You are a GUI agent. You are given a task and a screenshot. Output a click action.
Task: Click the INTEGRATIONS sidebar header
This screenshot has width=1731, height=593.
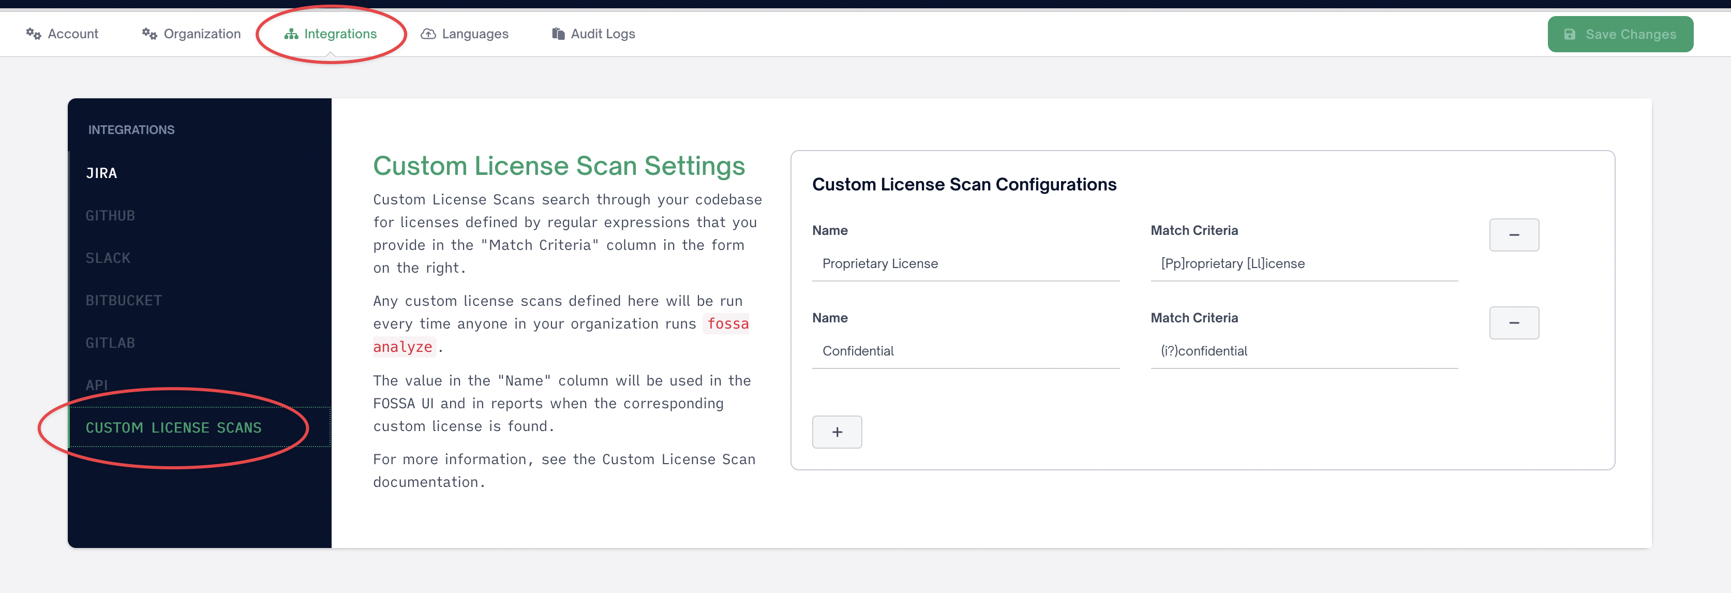pyautogui.click(x=131, y=130)
